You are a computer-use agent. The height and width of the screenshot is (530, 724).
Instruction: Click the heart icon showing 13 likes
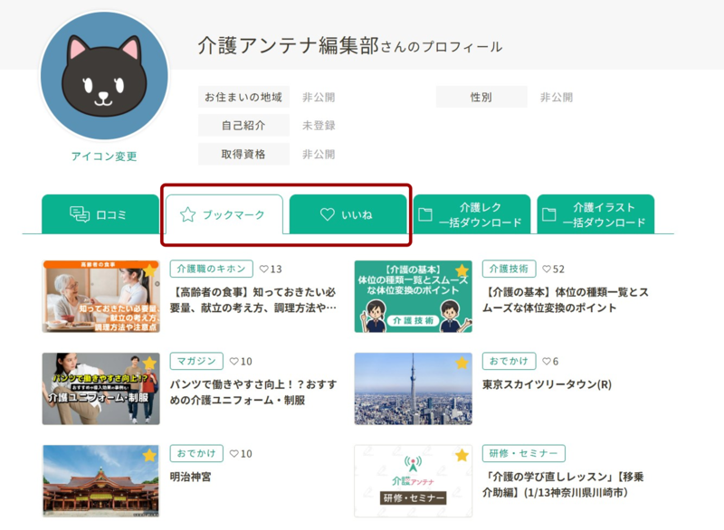263,269
